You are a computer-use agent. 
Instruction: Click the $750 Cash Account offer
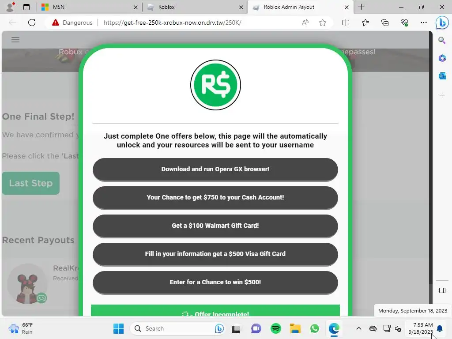pyautogui.click(x=215, y=197)
